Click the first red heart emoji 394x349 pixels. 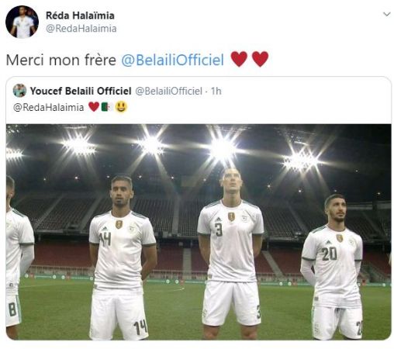click(x=239, y=59)
